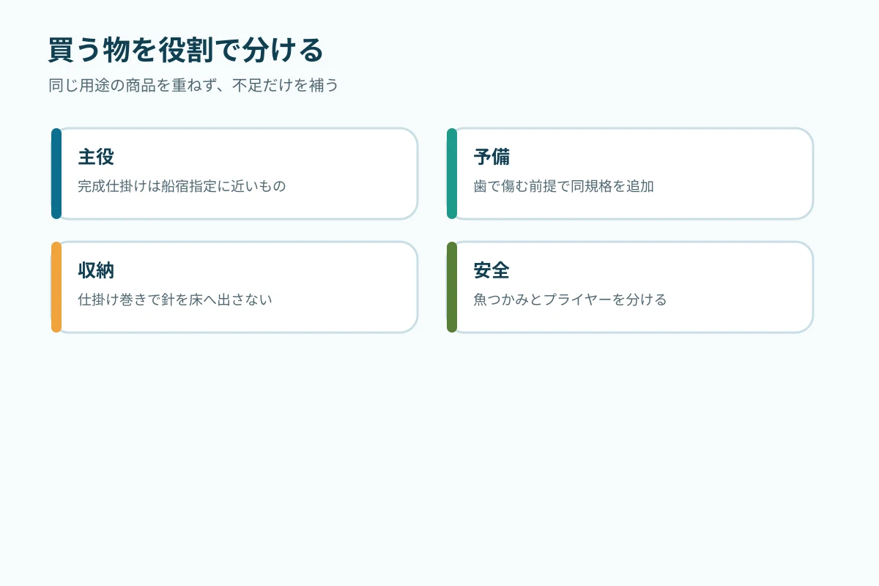Click description 魚つかみとプライヤーを分ける
Screen dimensions: 879x586
click(x=570, y=300)
